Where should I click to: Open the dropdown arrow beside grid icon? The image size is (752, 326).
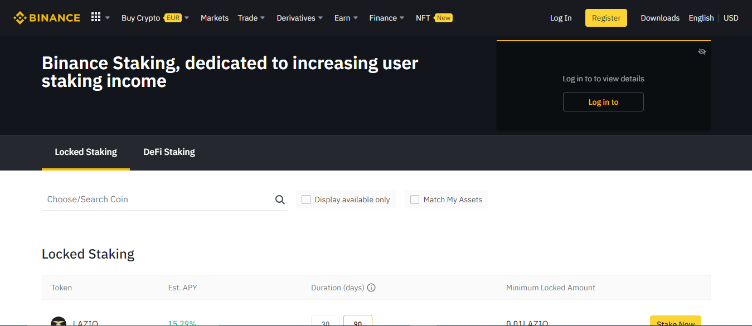108,18
